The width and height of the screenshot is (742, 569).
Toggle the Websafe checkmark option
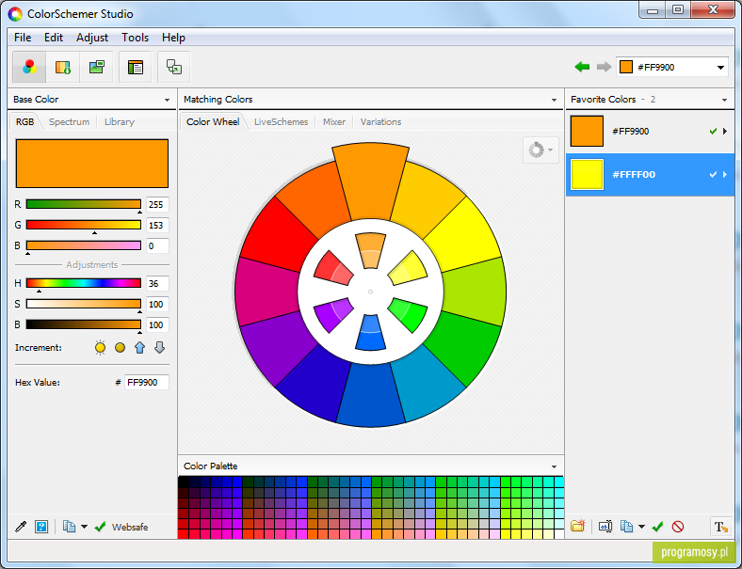[x=121, y=527]
